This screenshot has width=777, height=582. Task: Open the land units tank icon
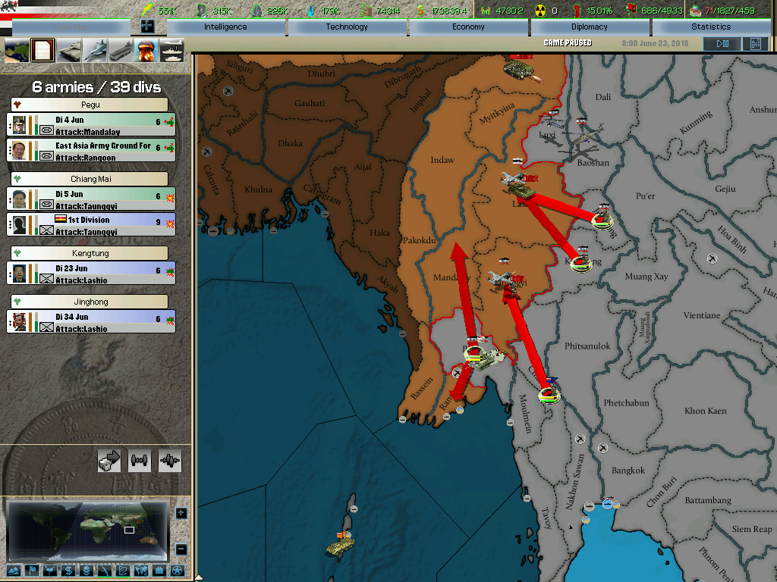pos(69,51)
